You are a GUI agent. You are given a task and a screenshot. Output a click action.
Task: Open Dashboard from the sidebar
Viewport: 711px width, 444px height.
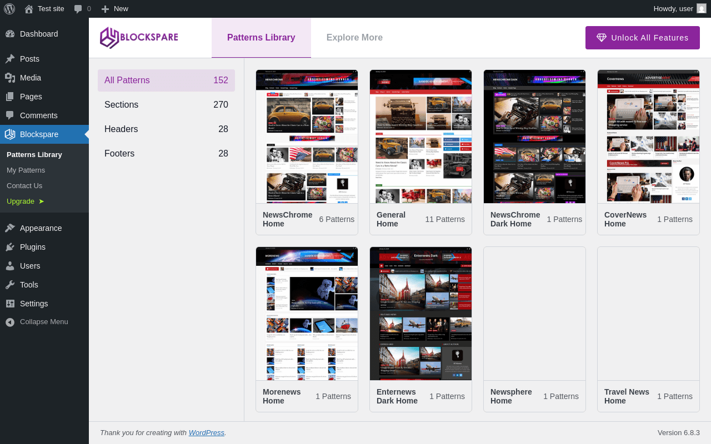[x=39, y=34]
